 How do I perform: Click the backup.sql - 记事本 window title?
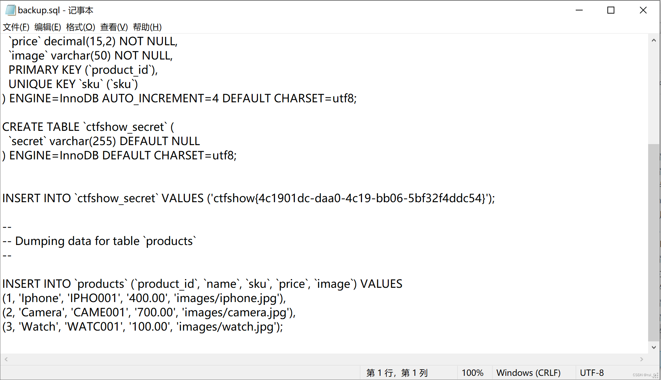click(x=56, y=10)
